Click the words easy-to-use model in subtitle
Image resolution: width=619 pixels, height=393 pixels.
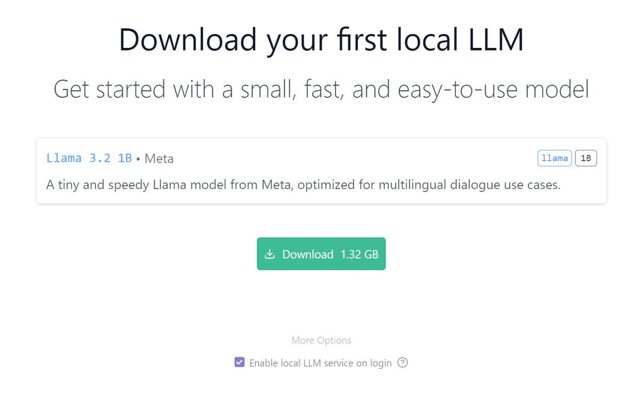tap(494, 90)
